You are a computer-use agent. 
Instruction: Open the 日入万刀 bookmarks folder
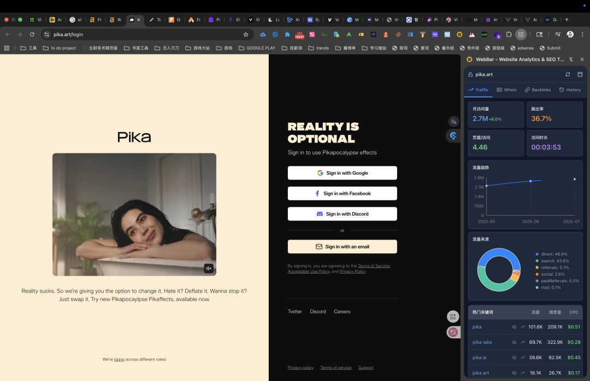point(167,48)
